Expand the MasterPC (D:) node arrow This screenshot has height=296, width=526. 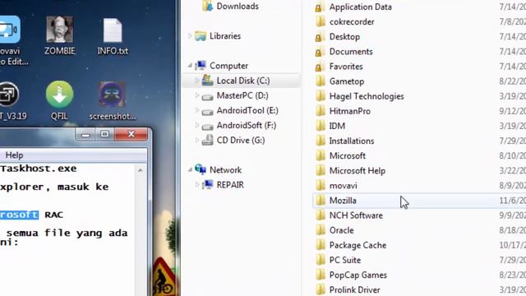point(197,95)
